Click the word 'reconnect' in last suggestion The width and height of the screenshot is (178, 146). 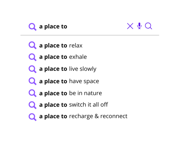(114, 116)
